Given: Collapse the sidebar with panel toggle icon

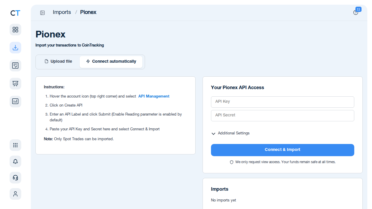Looking at the screenshot, I should point(42,13).
